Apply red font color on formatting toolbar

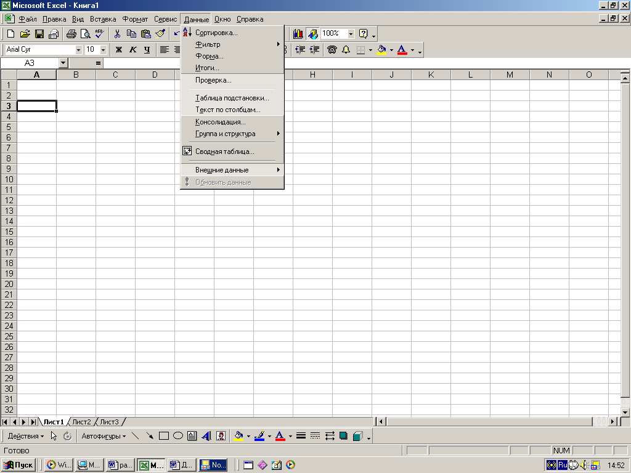tap(402, 50)
